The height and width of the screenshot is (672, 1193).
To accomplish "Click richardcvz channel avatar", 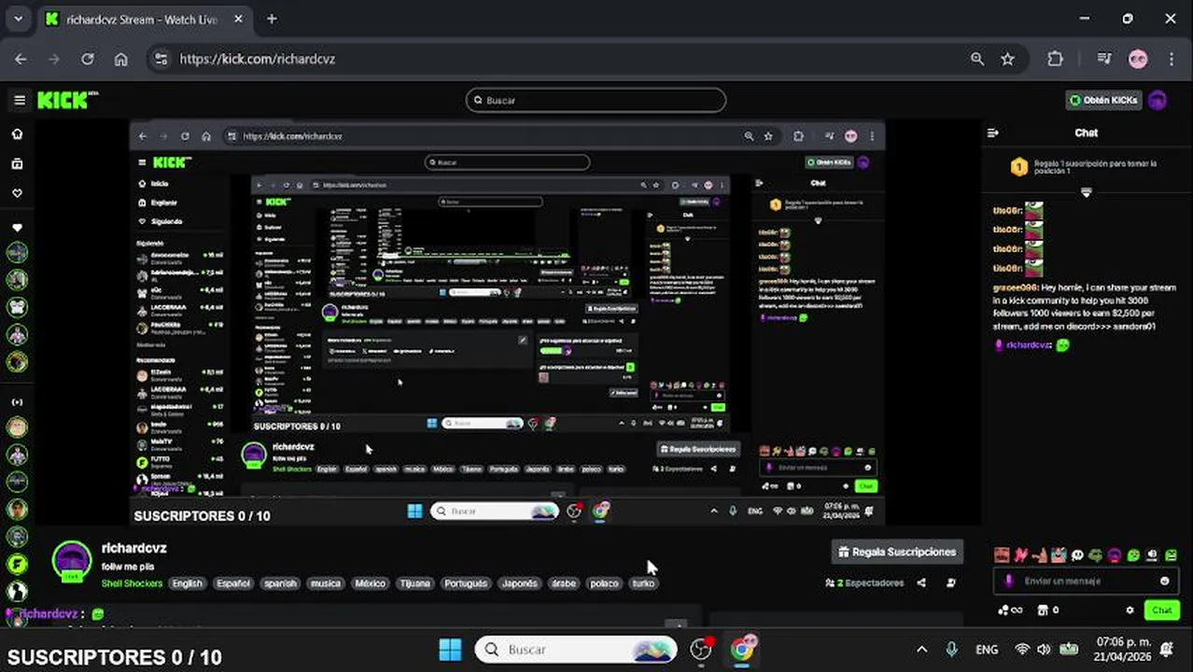I will click(72, 561).
